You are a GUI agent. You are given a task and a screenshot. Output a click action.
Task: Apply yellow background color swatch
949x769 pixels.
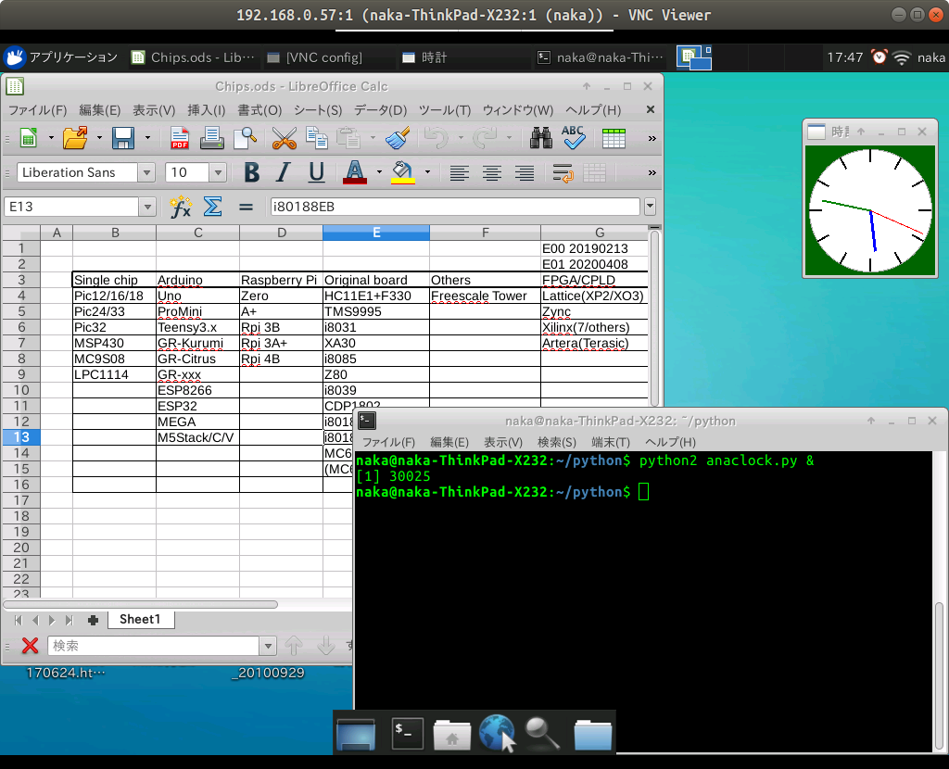[x=402, y=173]
